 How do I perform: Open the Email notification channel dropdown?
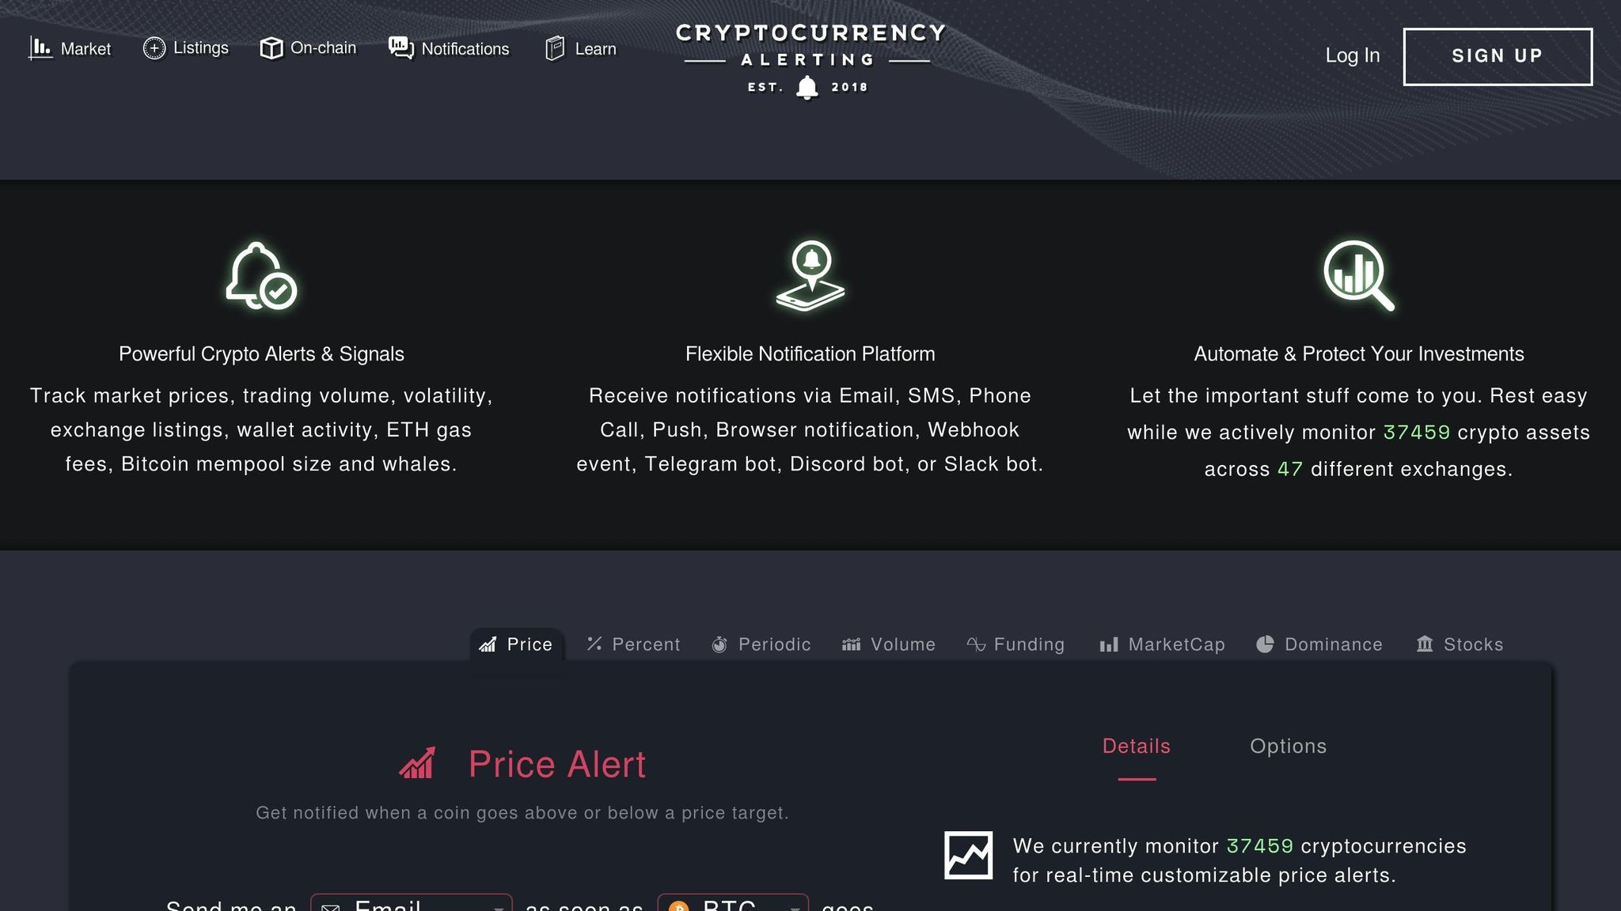coord(411,904)
